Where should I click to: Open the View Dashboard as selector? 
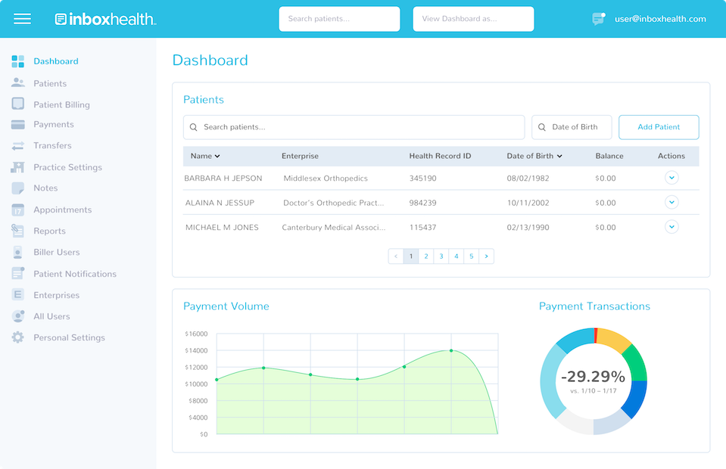pos(473,19)
